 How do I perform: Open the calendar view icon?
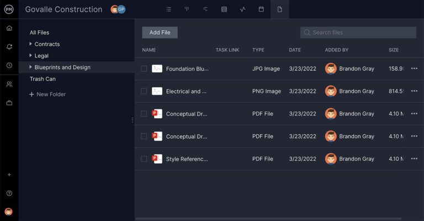(x=261, y=9)
